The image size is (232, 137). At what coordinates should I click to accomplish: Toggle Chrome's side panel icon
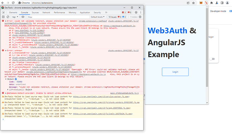coord(222,3)
